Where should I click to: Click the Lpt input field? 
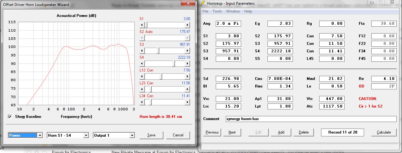click(x=280, y=106)
